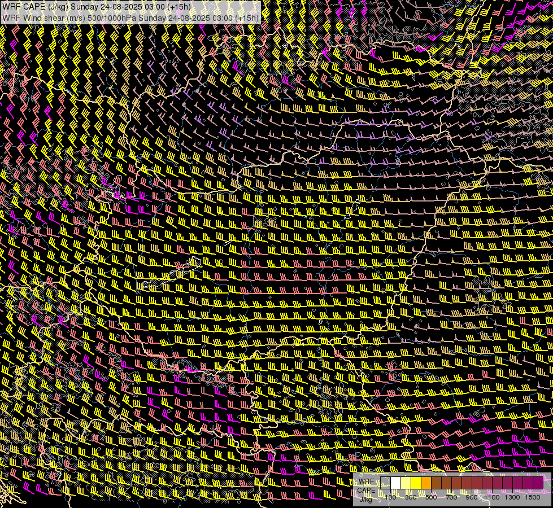Click the "WRF CAPE (J/kg)" title line
Viewport: 553px width, 508px height.
[x=96, y=7]
